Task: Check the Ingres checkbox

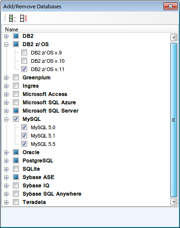Action: pos(16,86)
